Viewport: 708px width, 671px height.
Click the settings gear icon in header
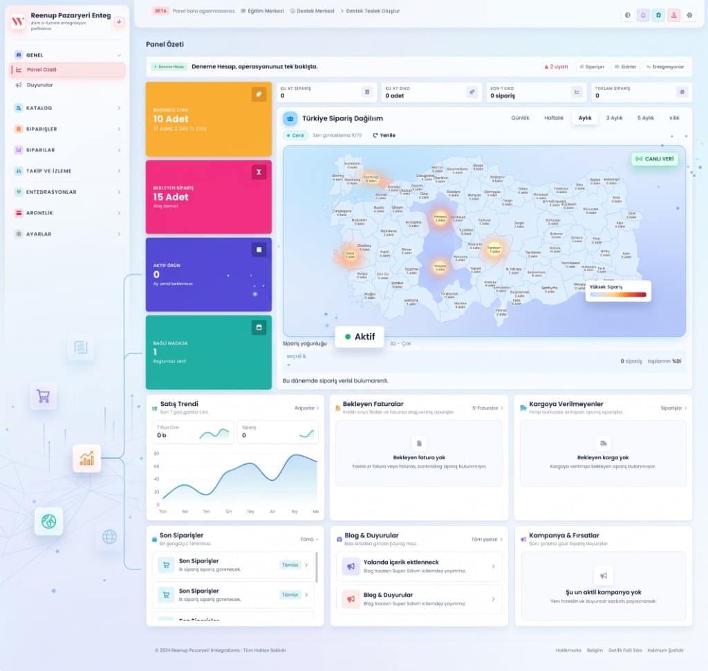pyautogui.click(x=689, y=15)
